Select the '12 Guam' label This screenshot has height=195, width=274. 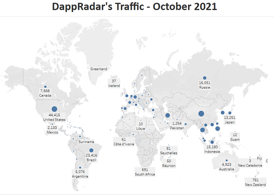[235, 137]
